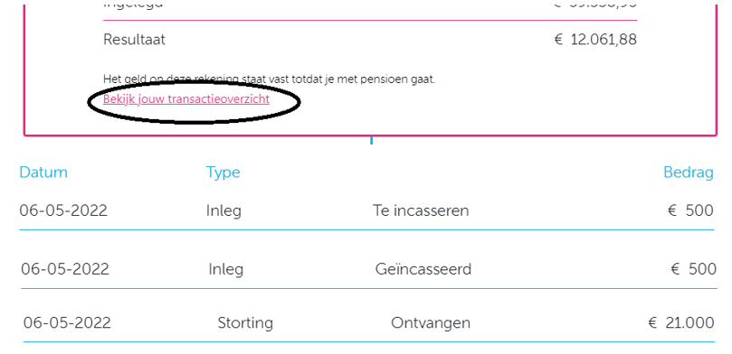Viewport: 732px width, 354px height.
Task: Click Inleg in the Te incasseren row
Action: coord(223,211)
